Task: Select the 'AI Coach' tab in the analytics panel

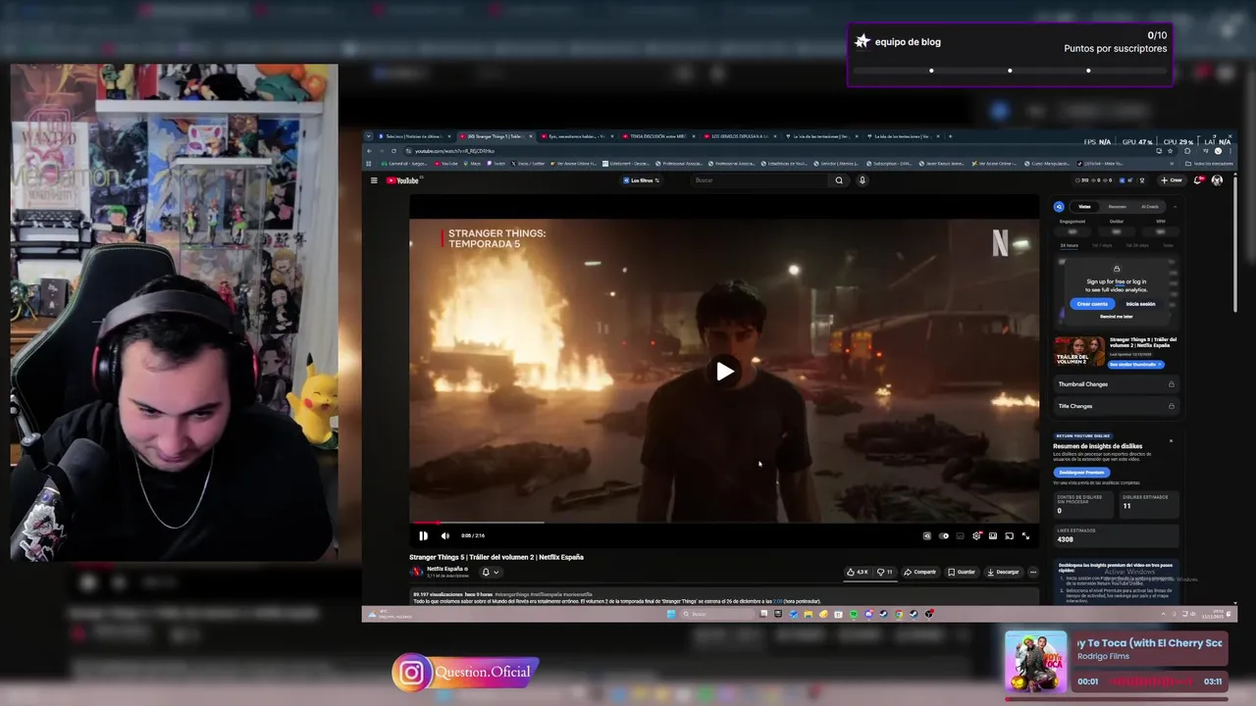Action: (1149, 206)
